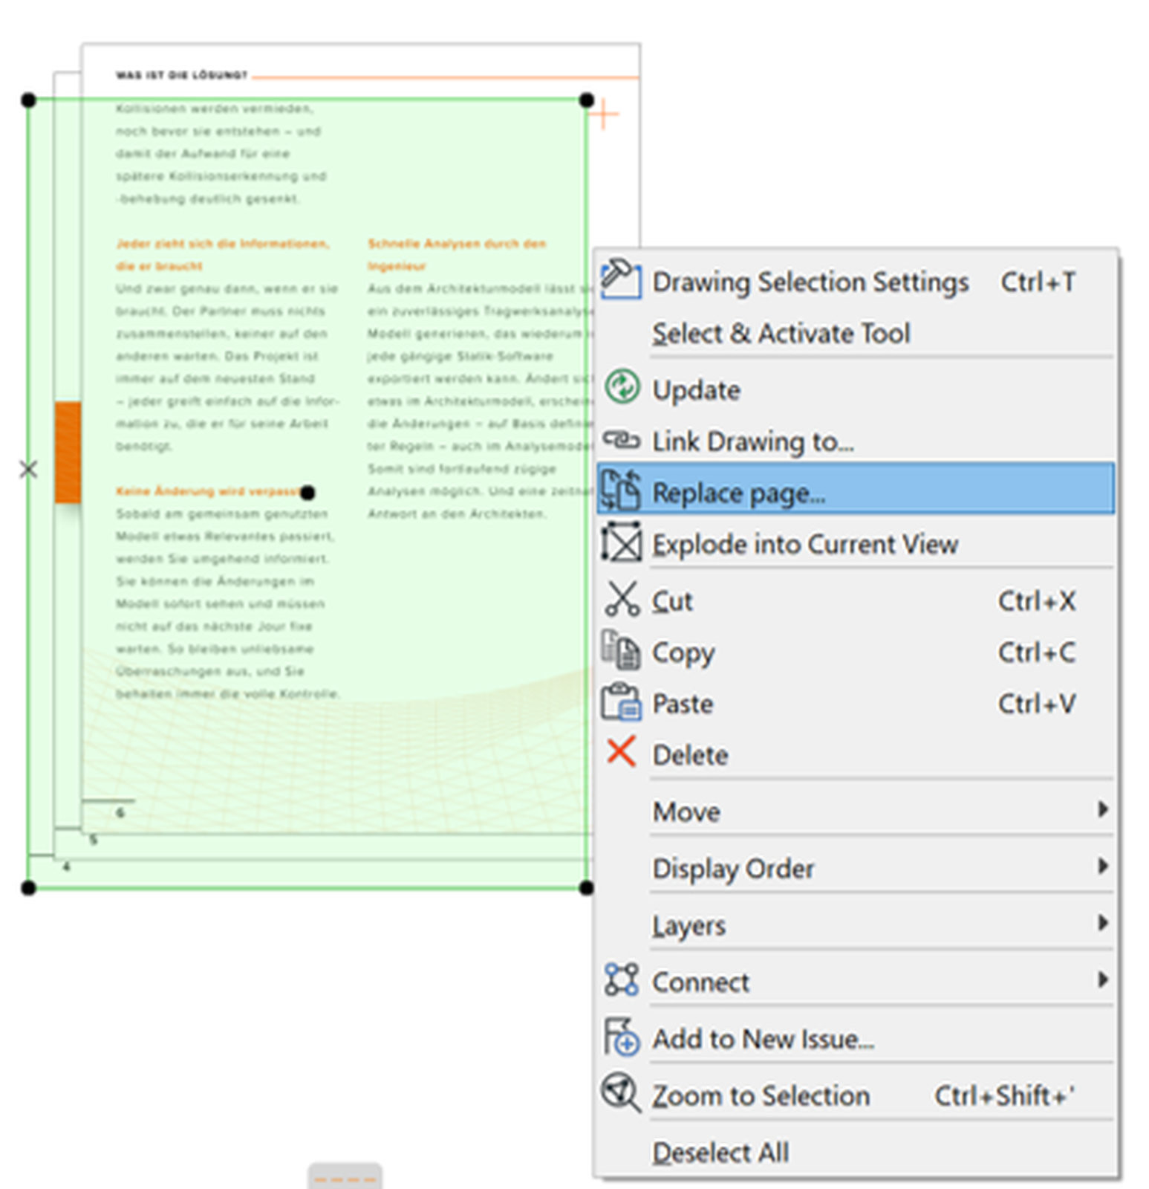Click the green Update refresh icon
Image resolution: width=1149 pixels, height=1189 pixels.
[622, 387]
